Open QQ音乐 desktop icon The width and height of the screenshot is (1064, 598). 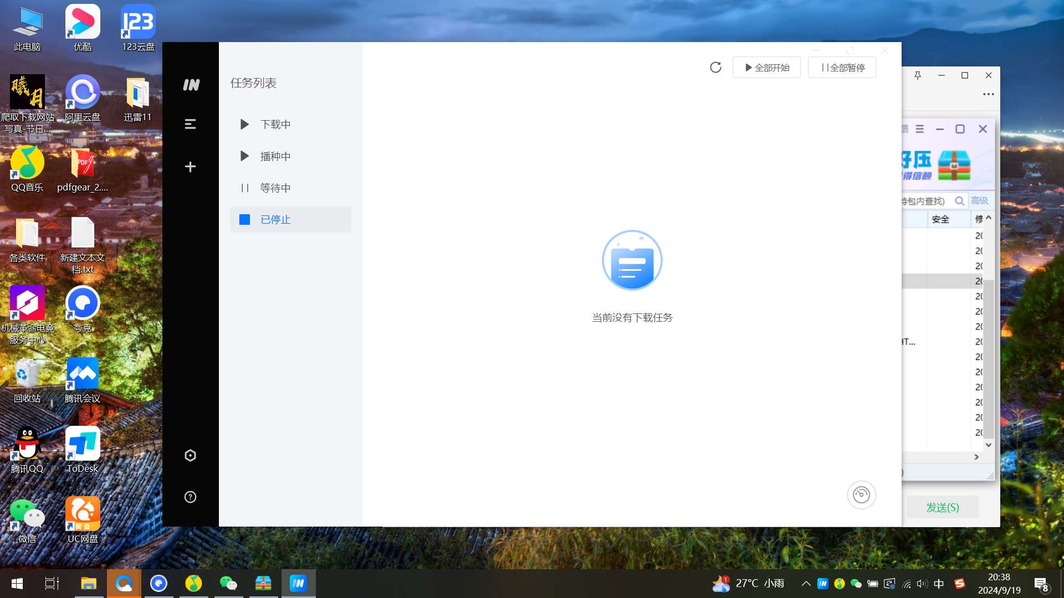27,168
